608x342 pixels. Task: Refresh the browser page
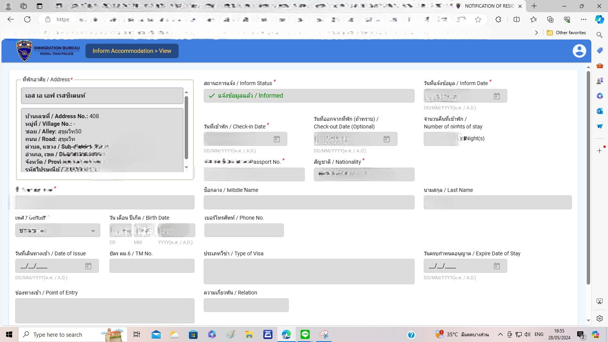coord(27,19)
